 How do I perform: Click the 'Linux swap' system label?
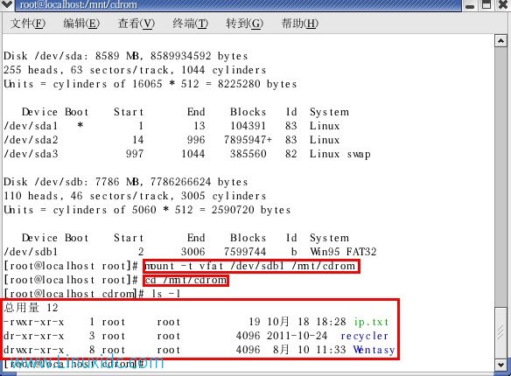340,154
